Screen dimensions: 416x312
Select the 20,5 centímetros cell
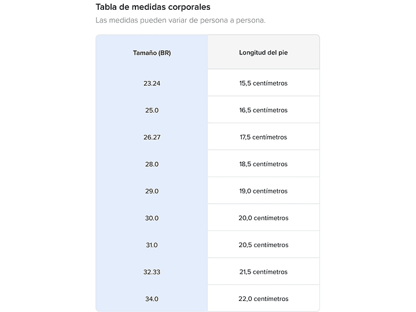263,245
